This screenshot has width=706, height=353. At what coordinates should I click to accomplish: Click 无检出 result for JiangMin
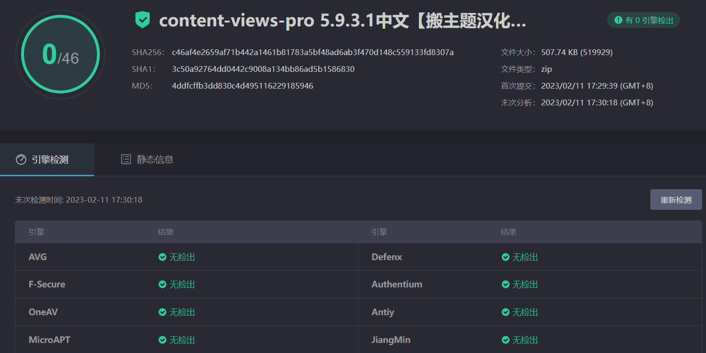[525, 340]
